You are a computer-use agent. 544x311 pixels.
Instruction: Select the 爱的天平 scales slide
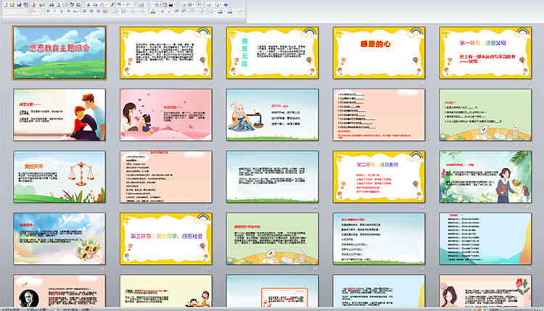point(59,177)
